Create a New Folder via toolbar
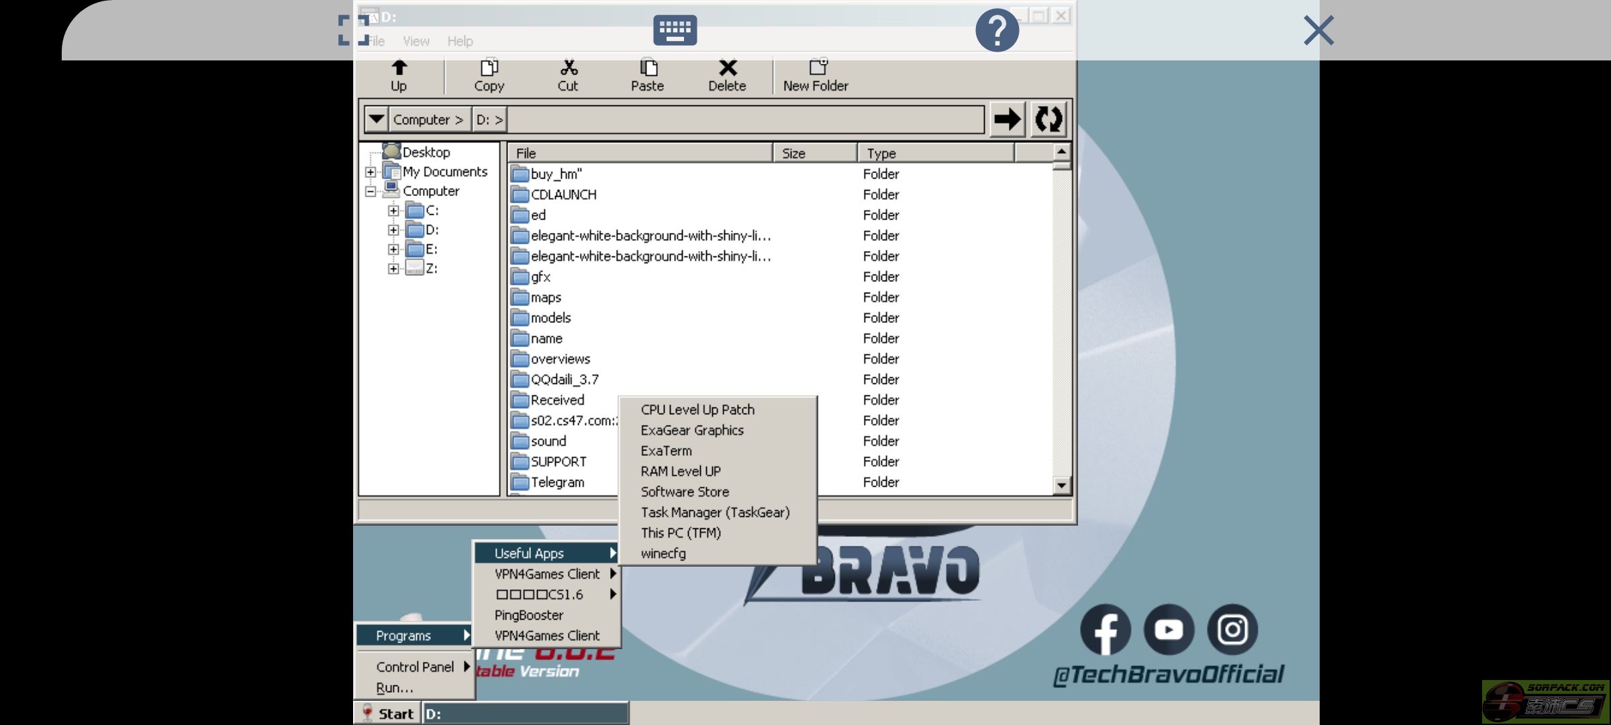Image resolution: width=1611 pixels, height=725 pixels. (x=816, y=74)
